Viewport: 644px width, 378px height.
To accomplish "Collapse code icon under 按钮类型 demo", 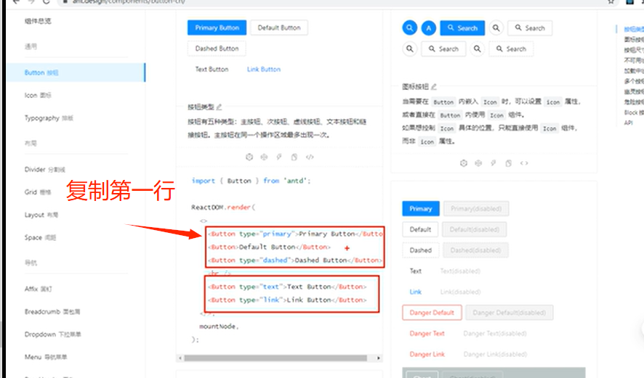I will (310, 157).
